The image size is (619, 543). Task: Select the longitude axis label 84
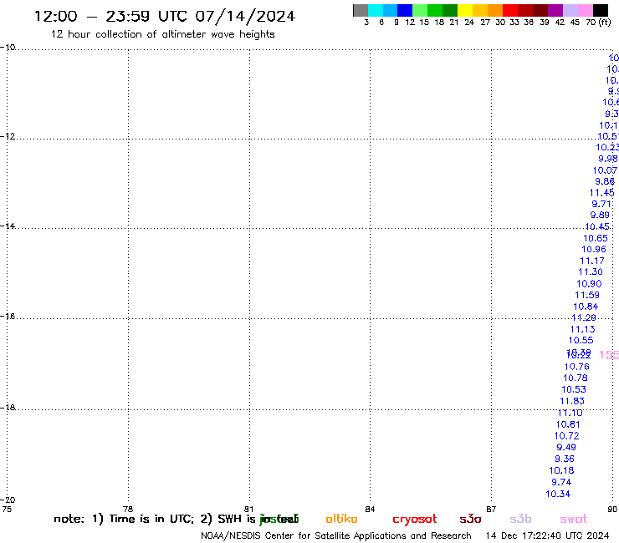370,509
